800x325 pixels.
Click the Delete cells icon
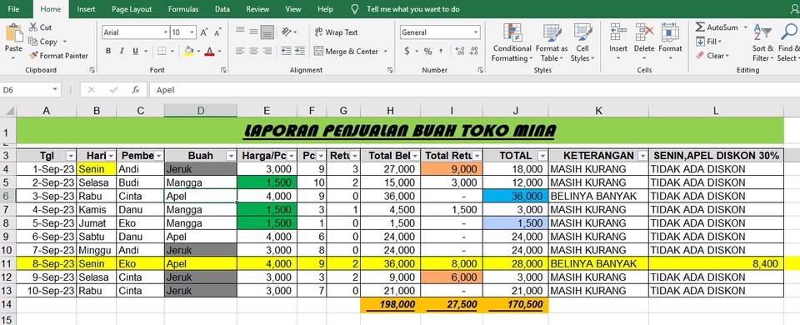(644, 32)
